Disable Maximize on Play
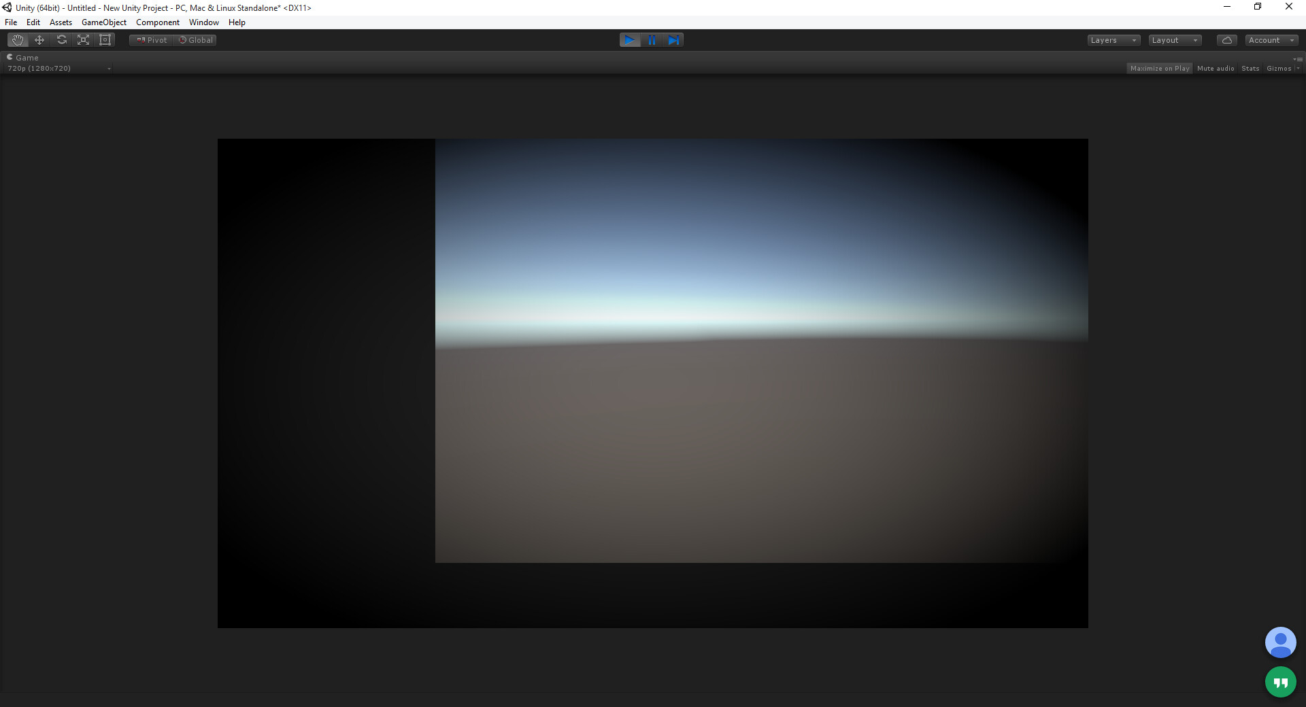This screenshot has width=1306, height=707. (x=1160, y=68)
